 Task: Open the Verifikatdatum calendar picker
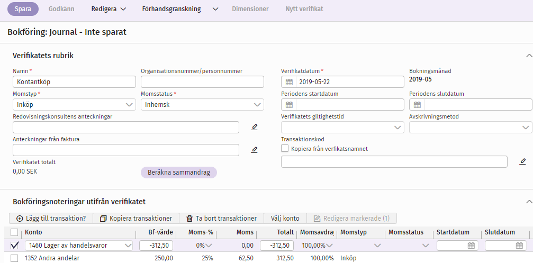[289, 82]
